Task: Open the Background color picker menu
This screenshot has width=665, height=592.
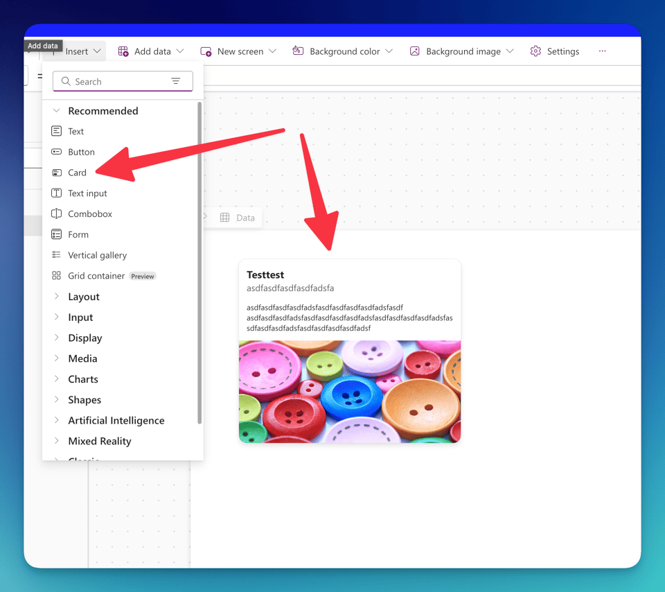Action: [343, 51]
